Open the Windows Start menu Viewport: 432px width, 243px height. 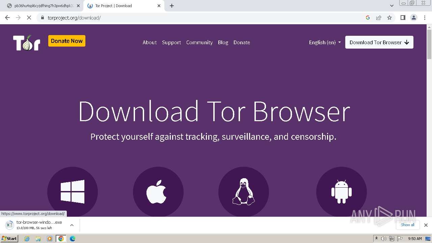tap(9, 238)
